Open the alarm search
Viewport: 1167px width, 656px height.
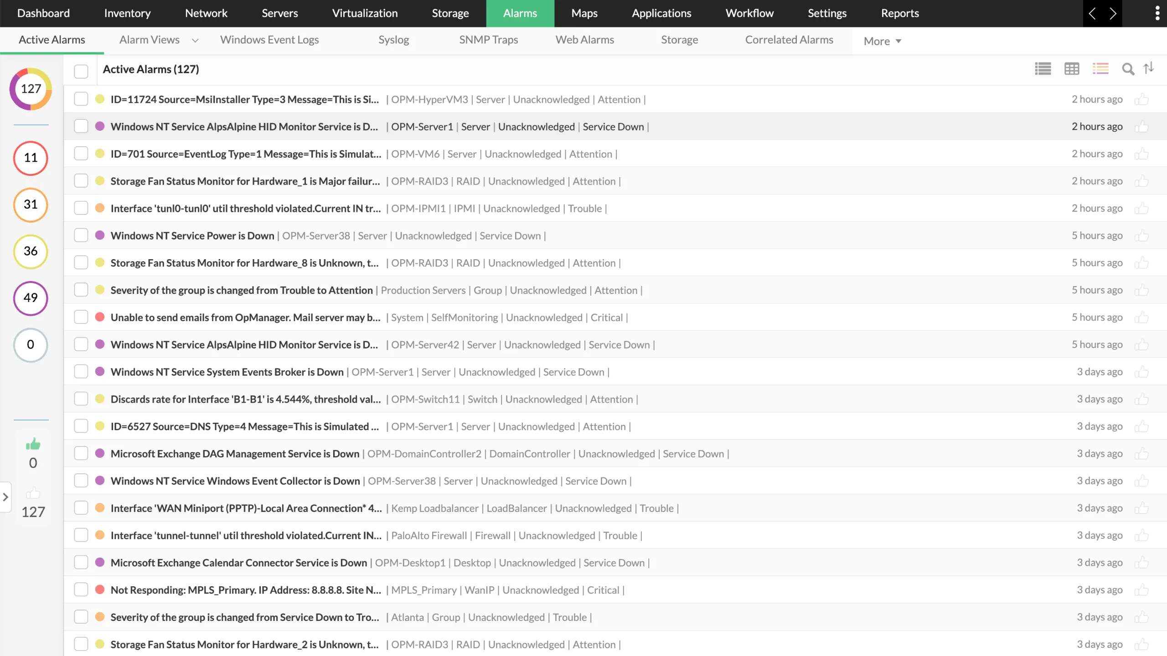(1127, 69)
